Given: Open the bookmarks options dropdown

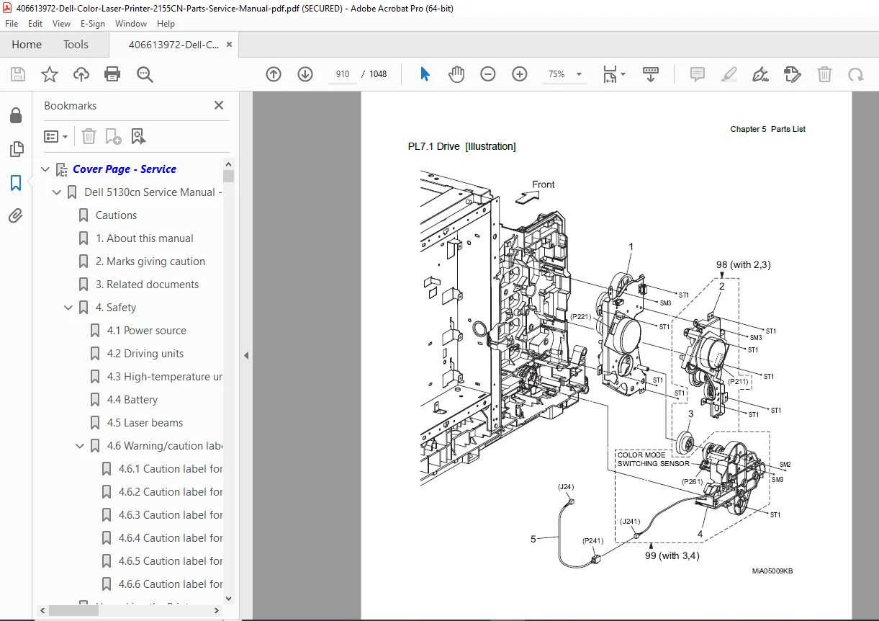Looking at the screenshot, I should (56, 136).
